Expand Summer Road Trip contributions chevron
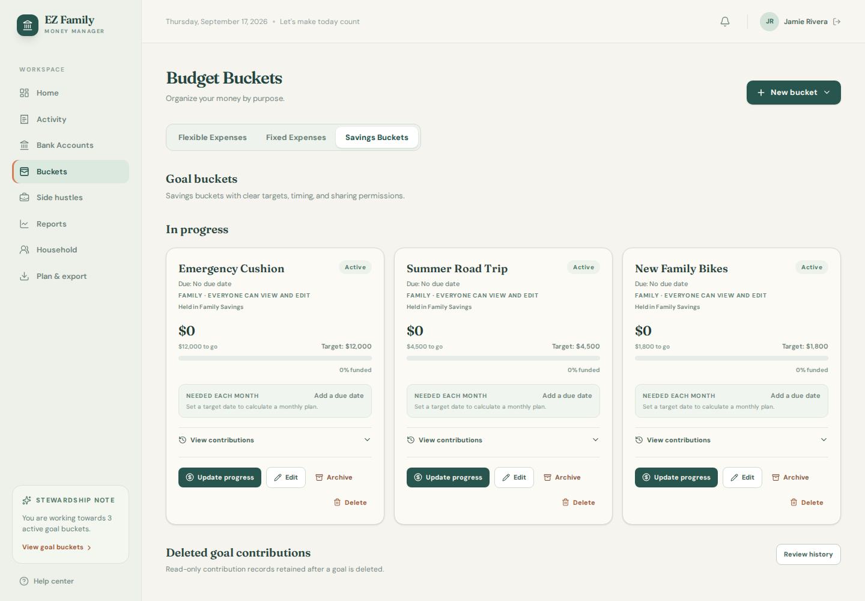This screenshot has width=865, height=601. tap(595, 439)
